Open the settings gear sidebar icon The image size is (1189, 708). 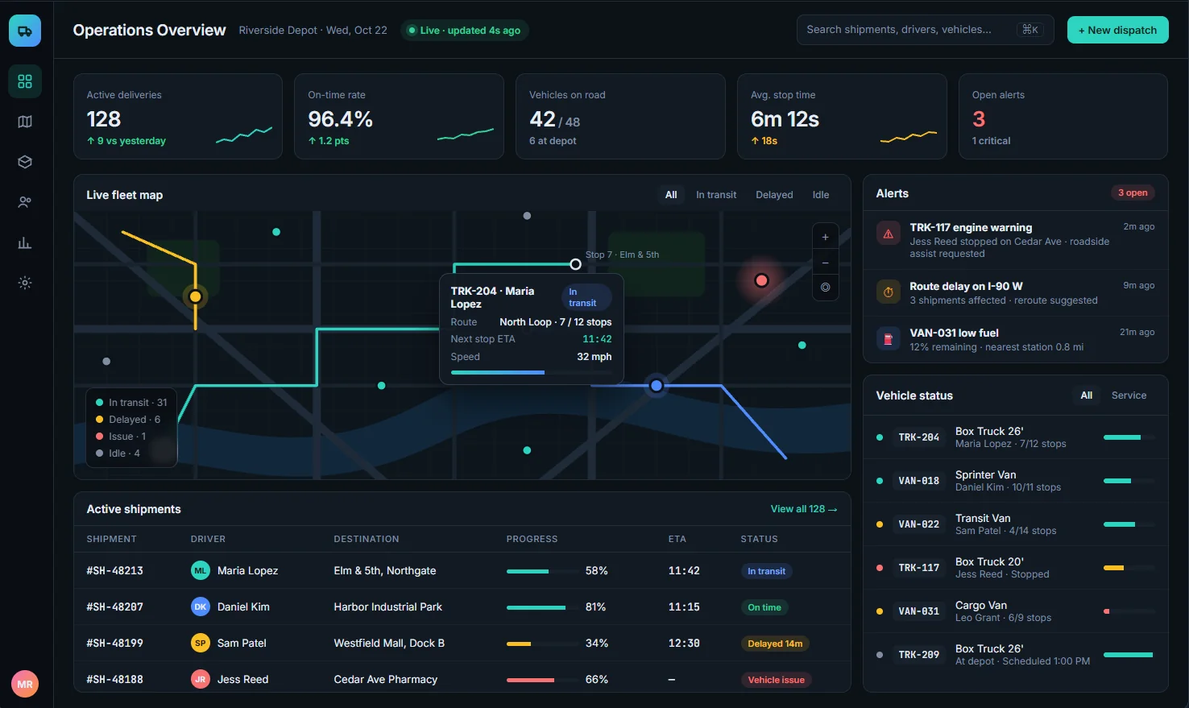point(25,283)
